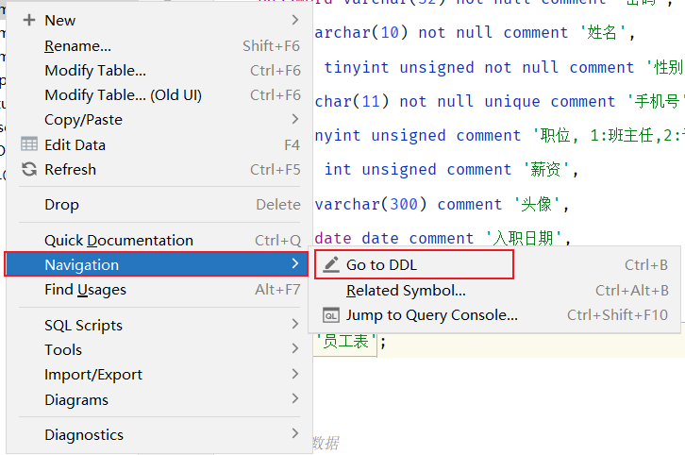The width and height of the screenshot is (685, 455).
Task: Expand the Diagrams submenu chevron
Action: point(295,399)
